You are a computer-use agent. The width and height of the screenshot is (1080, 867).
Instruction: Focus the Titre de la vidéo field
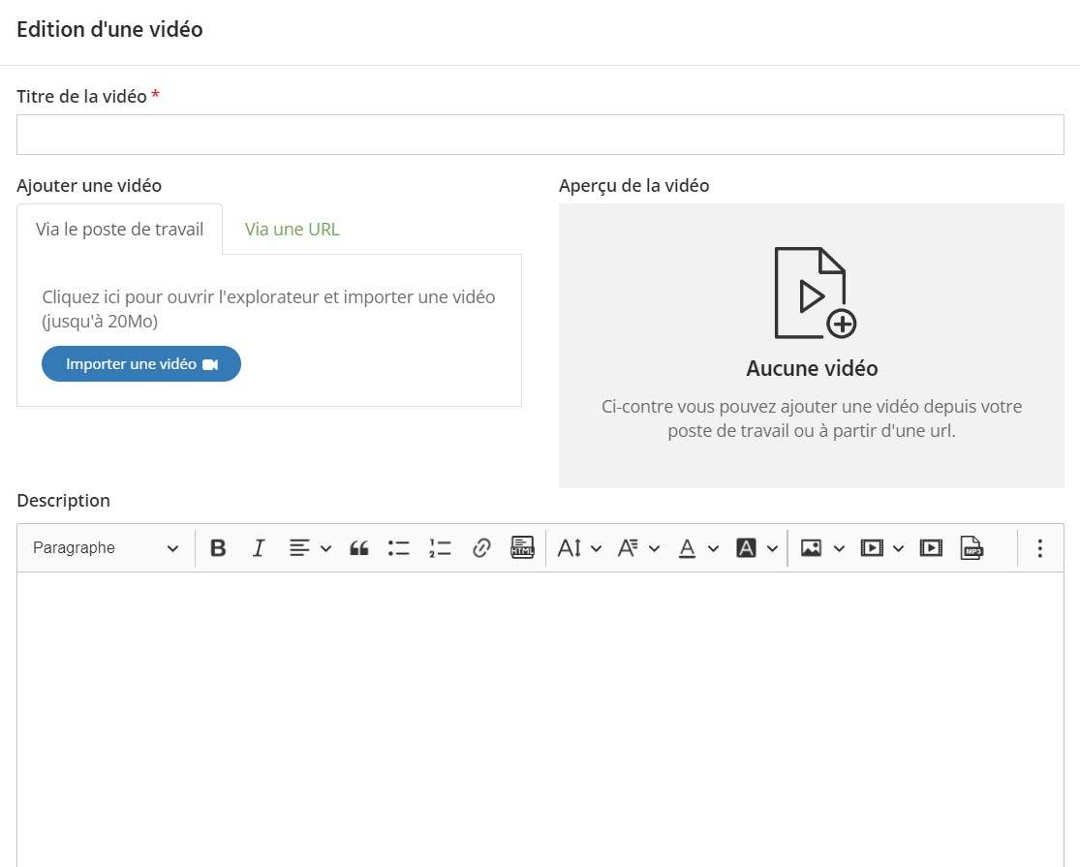pos(540,135)
